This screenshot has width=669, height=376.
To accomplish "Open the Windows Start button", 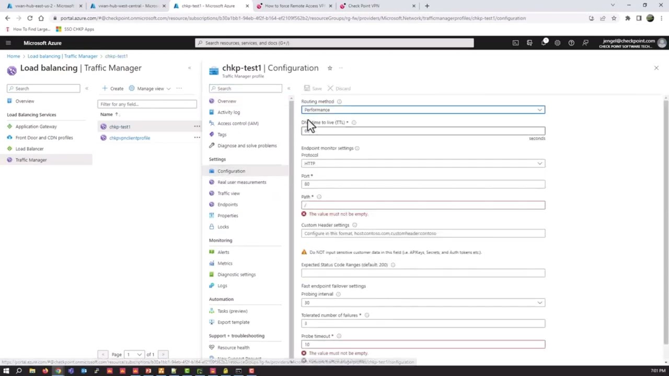I will pos(6,371).
